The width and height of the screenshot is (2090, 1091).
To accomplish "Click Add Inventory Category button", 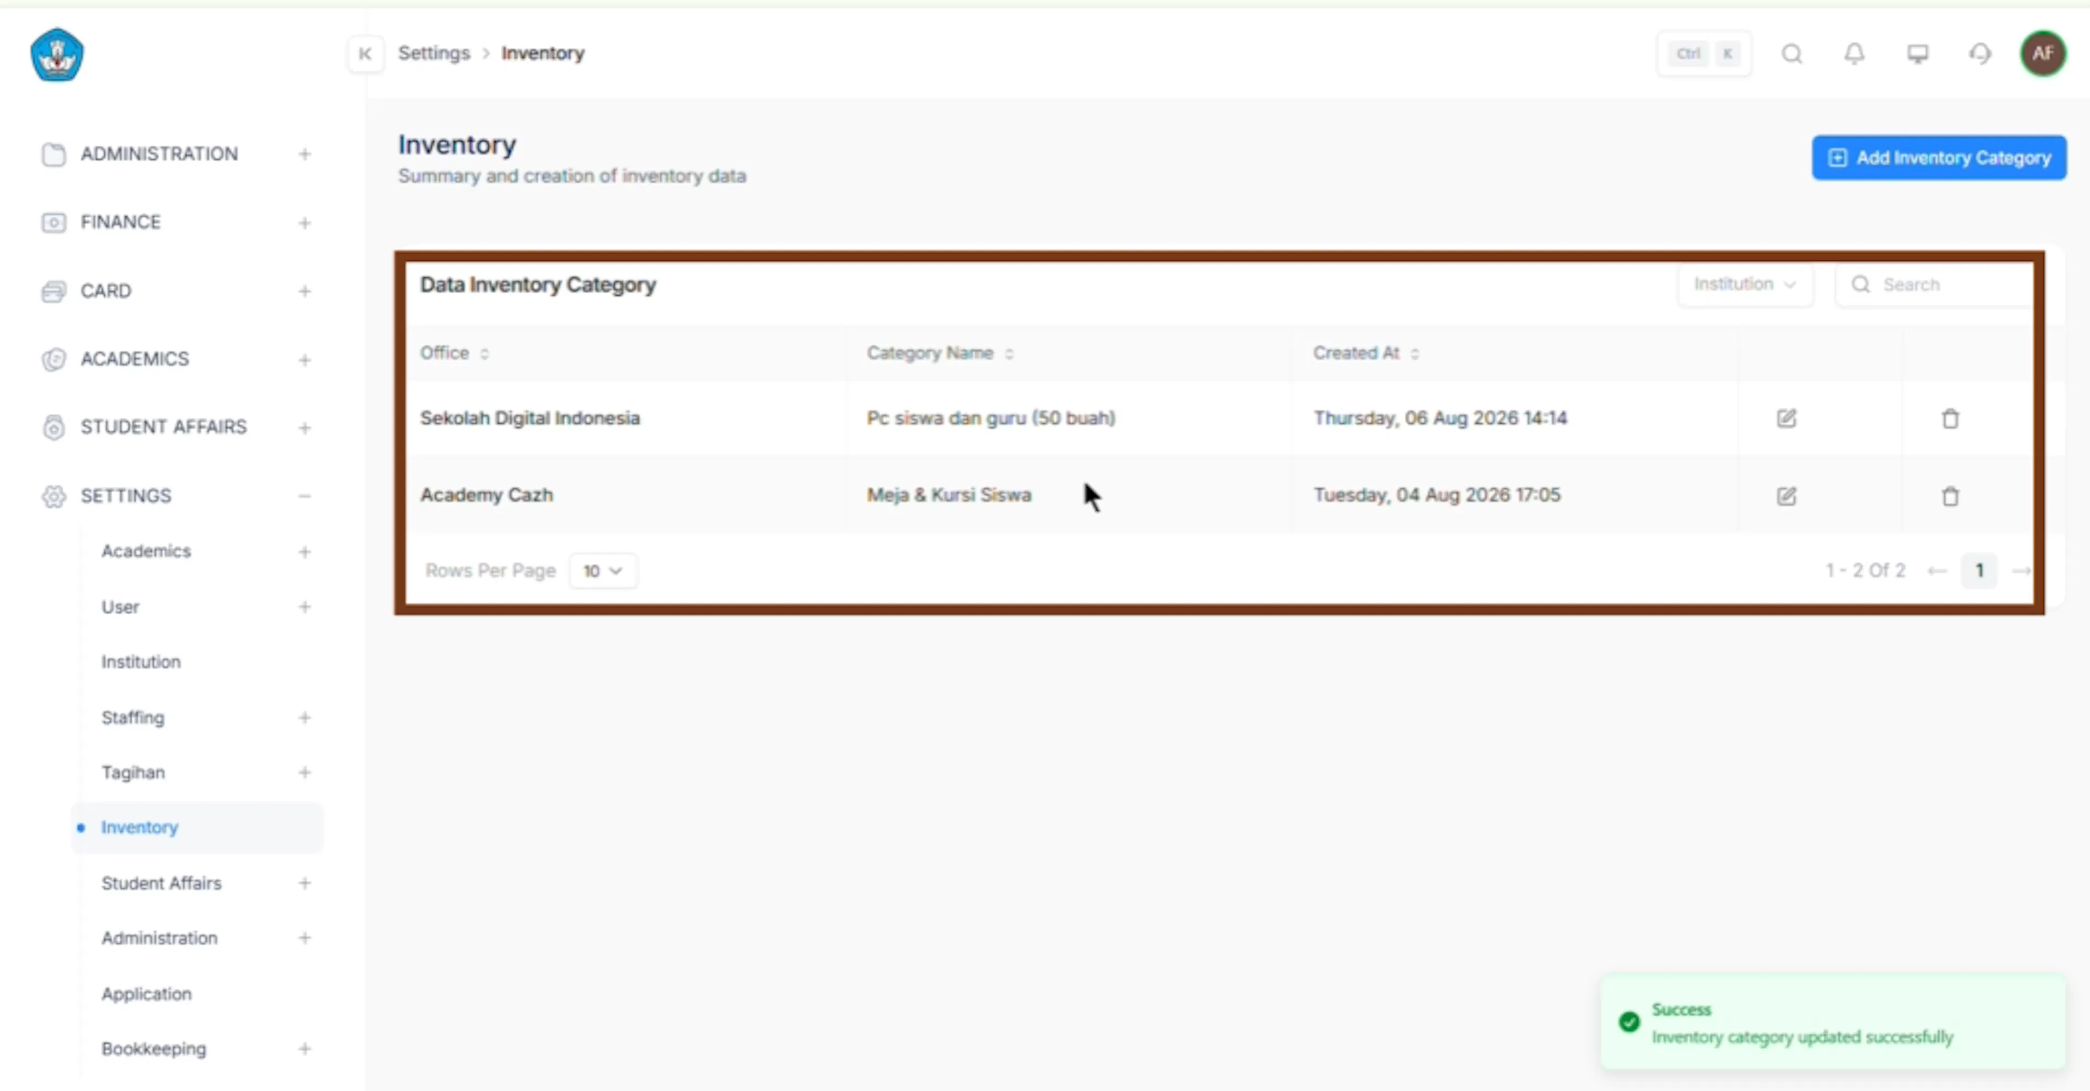I will coord(1938,157).
